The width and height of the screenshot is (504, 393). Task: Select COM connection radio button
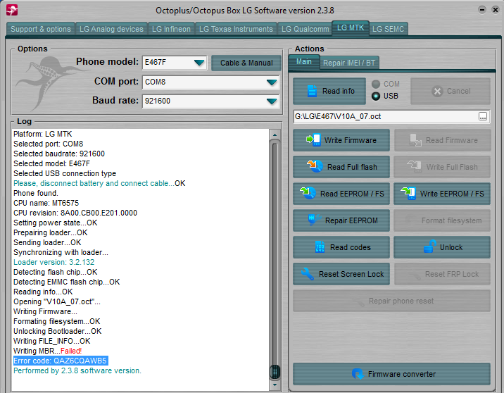[x=376, y=84]
